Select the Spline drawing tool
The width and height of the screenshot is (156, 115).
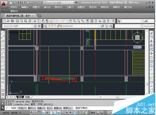[3, 66]
